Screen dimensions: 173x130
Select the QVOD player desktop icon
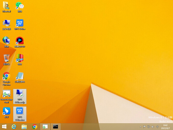click(x=20, y=42)
